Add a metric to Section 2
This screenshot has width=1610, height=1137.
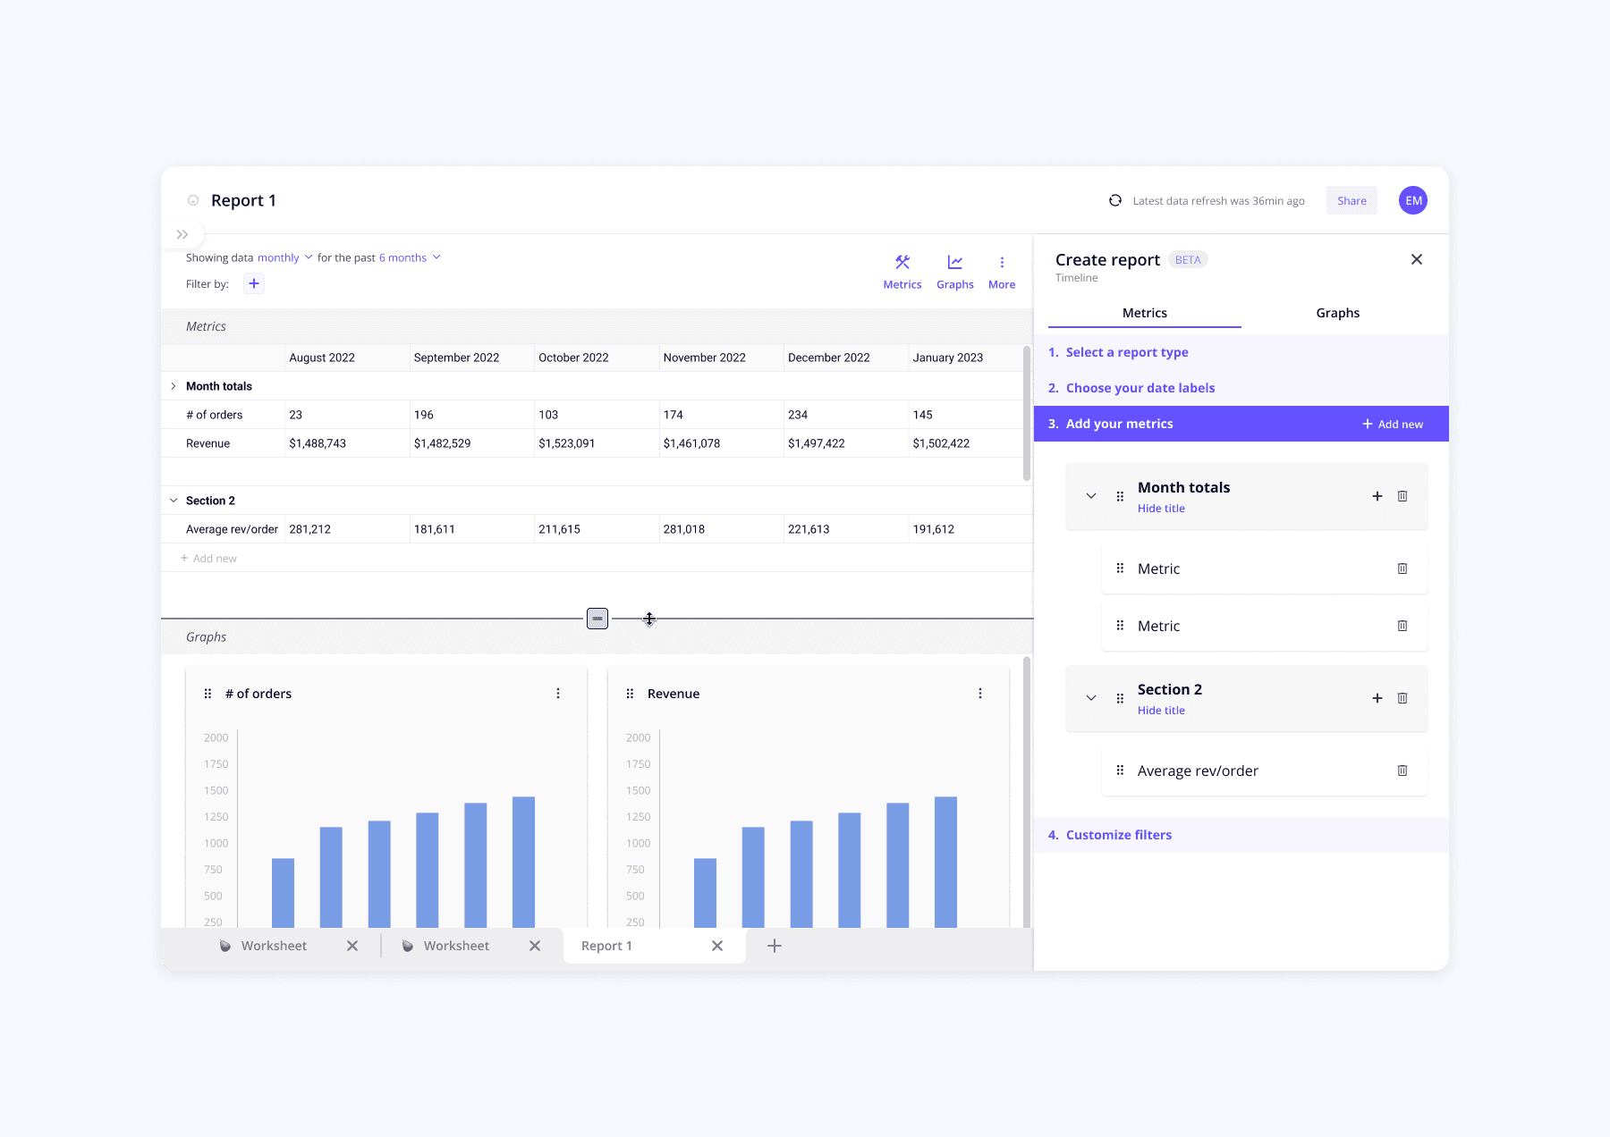[1377, 698]
